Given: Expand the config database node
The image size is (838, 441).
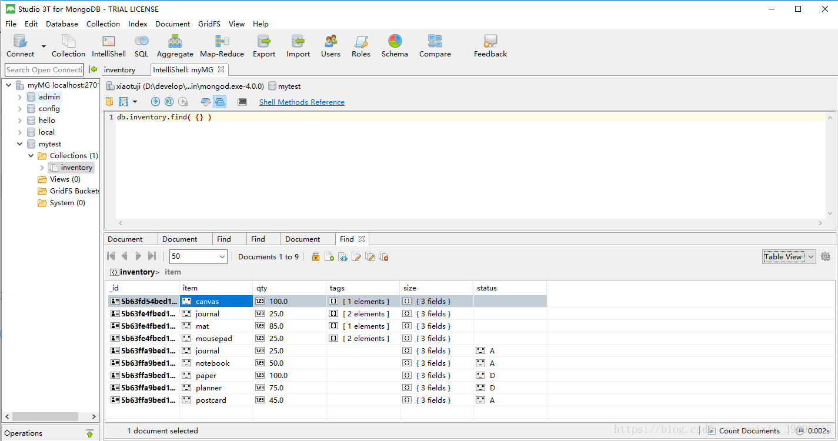Looking at the screenshot, I should 19,109.
